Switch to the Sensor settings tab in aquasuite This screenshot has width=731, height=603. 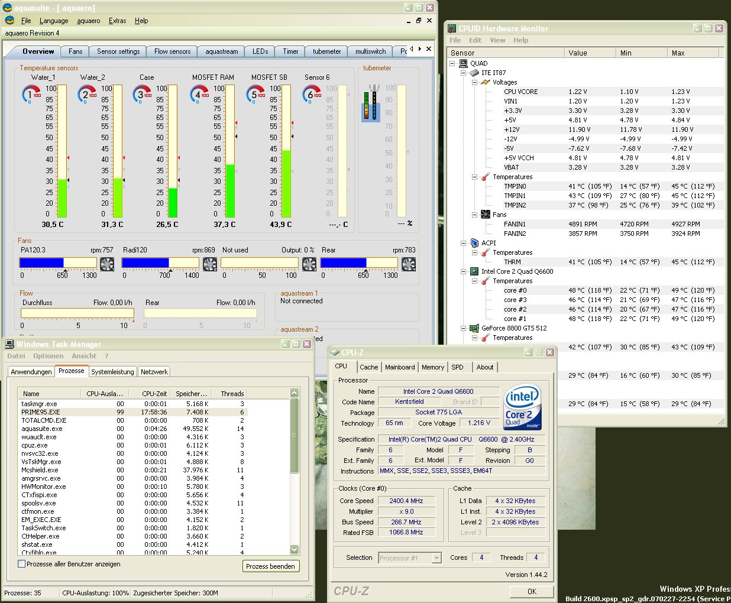point(118,51)
